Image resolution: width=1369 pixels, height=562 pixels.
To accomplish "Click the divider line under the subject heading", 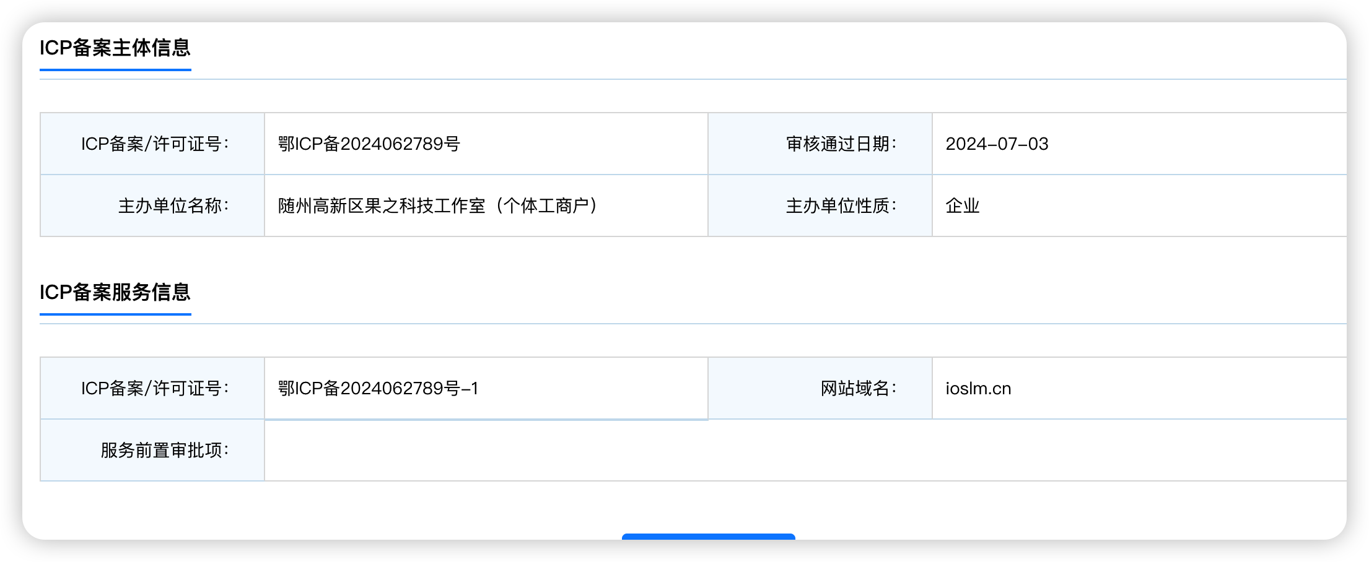I will tap(693, 79).
